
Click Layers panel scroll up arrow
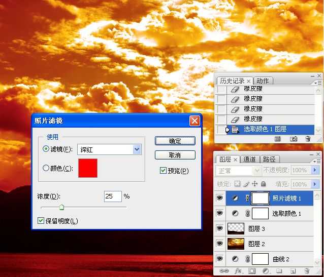[x=317, y=195]
